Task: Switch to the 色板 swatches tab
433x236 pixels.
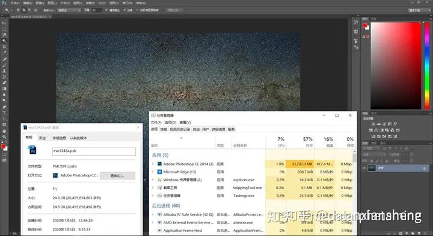Action: [373, 19]
